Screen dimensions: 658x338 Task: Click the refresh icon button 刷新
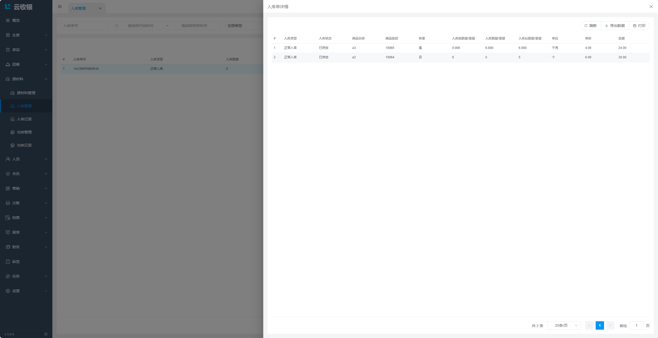pyautogui.click(x=590, y=26)
